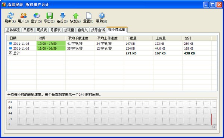Click the 显示 display icon
This screenshot has width=224, height=138.
37,16
